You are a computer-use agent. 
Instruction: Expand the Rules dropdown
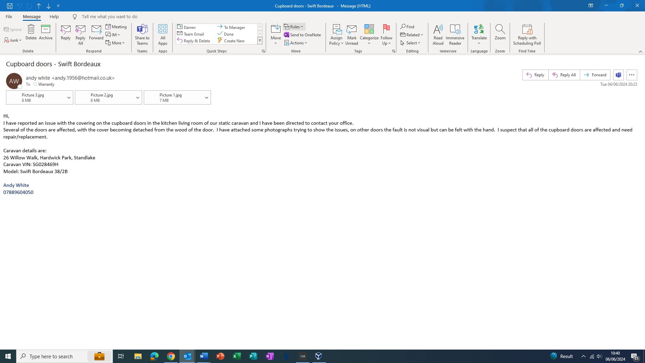point(294,27)
